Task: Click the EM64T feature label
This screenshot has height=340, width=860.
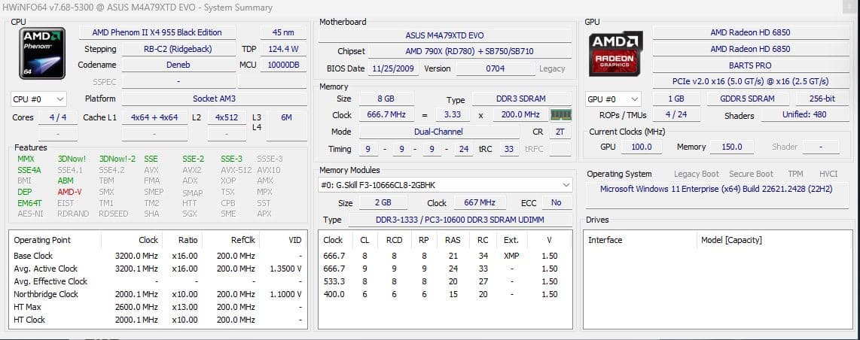Action: click(x=29, y=202)
